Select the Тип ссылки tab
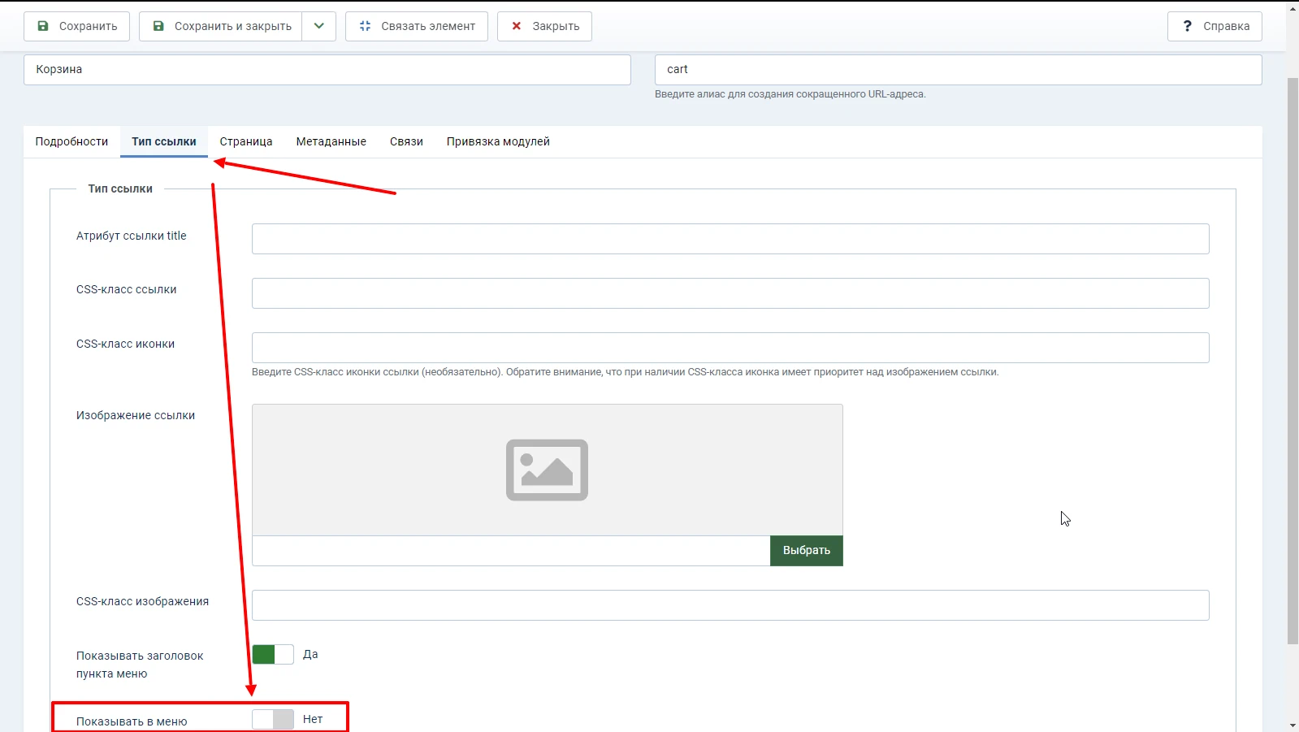Image resolution: width=1299 pixels, height=732 pixels. click(164, 141)
